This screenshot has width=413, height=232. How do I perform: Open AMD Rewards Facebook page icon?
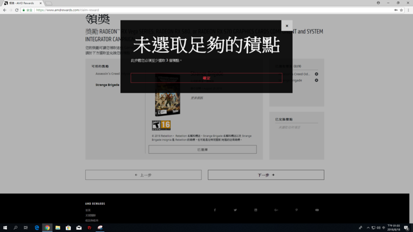214,210
